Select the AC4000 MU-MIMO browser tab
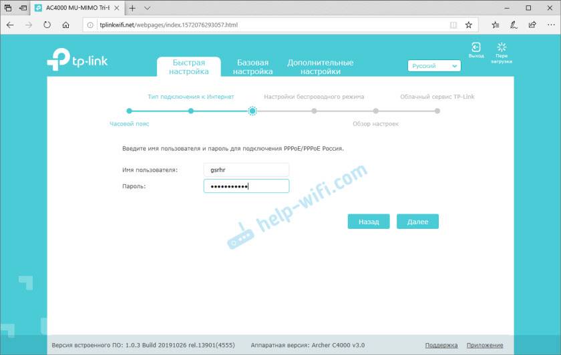The height and width of the screenshot is (355, 561). [x=77, y=8]
